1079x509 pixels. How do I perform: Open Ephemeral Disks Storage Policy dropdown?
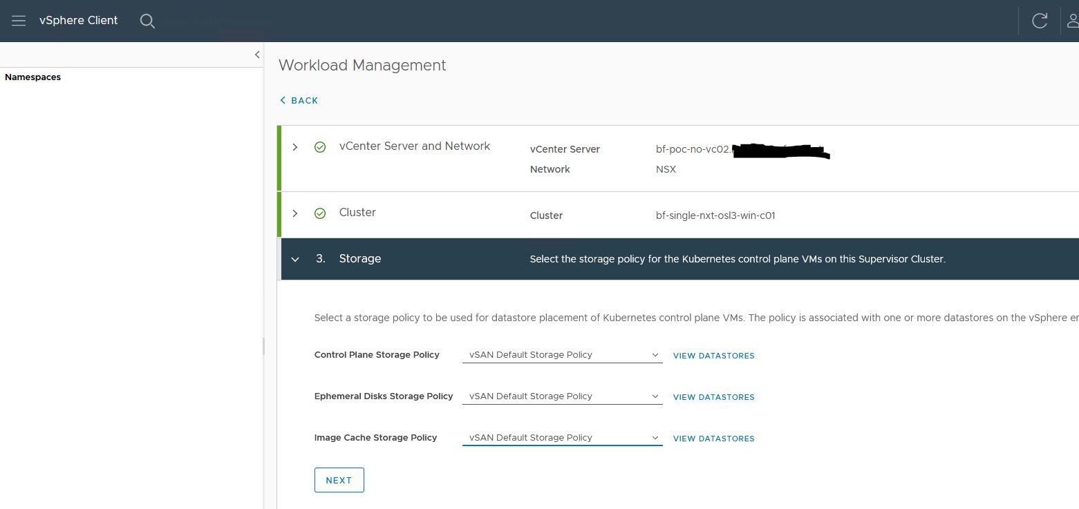coord(563,396)
